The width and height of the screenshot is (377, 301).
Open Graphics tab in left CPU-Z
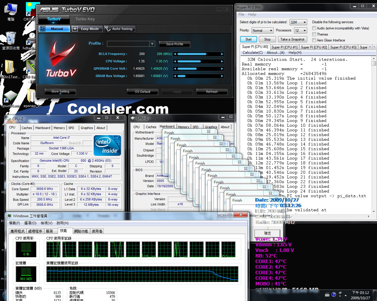point(87,128)
